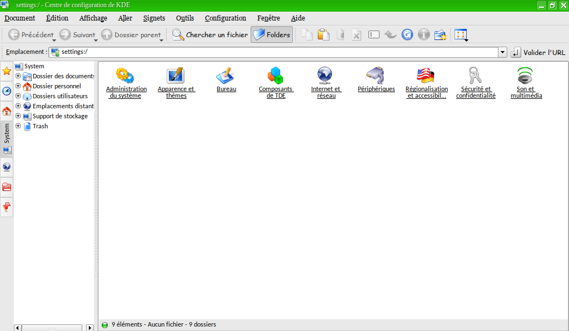569x331 pixels.
Task: Click the green status bar indicator
Action: pos(104,325)
